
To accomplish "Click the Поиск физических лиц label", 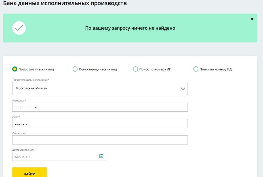I will coord(36,69).
